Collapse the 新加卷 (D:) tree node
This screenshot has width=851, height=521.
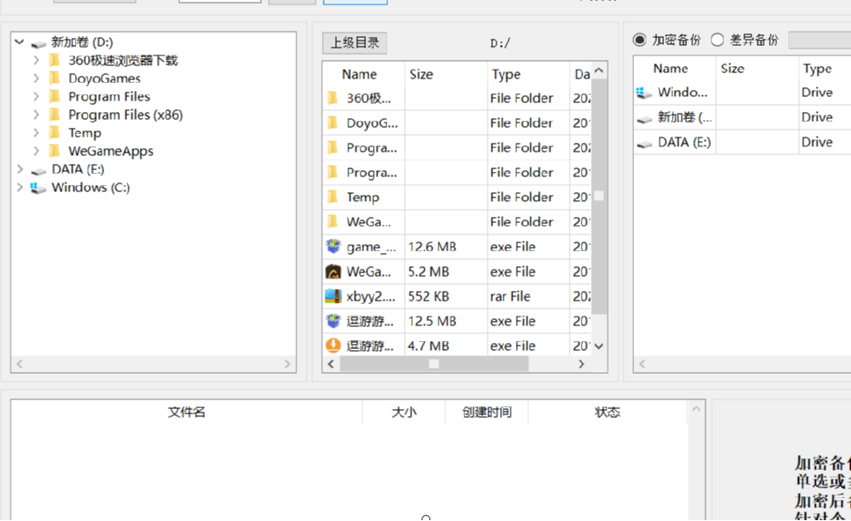(x=19, y=42)
